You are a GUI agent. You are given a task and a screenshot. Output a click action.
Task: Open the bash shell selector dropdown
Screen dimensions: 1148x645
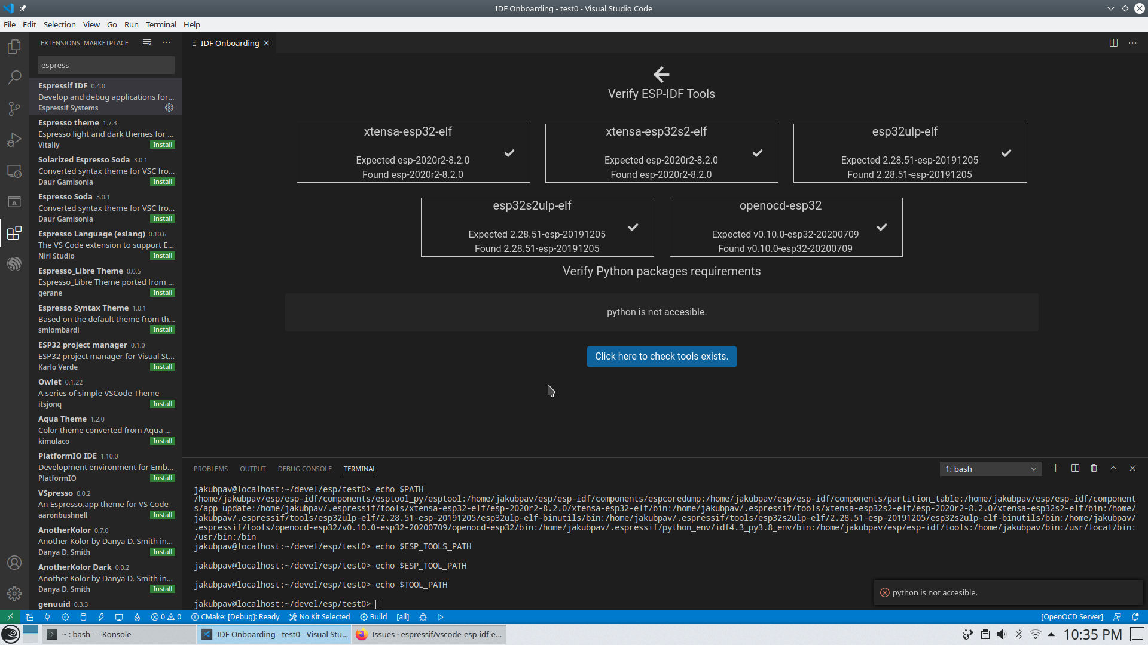tap(990, 469)
